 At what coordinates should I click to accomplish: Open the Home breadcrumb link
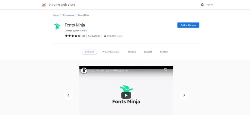coord(56,15)
